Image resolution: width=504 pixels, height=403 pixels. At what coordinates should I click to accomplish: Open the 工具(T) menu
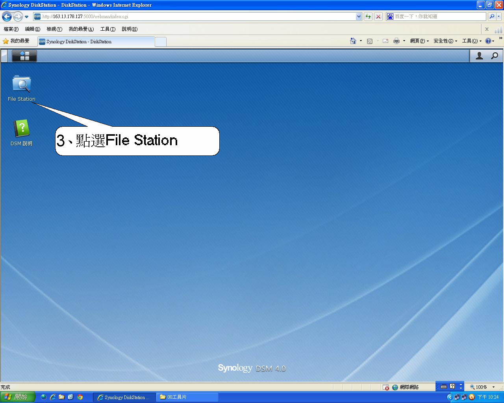coord(107,29)
